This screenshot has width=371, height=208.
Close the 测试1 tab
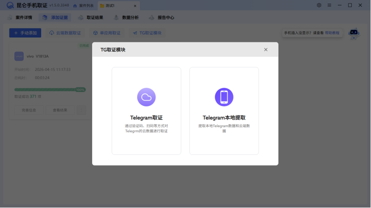pyautogui.click(x=135, y=6)
